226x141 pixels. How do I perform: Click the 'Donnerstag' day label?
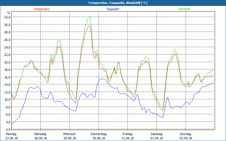99,134
